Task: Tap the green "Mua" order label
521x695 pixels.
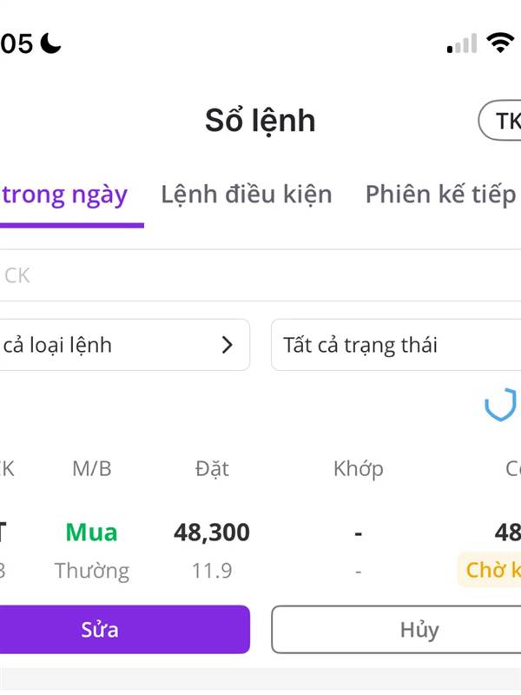Action: (x=91, y=532)
